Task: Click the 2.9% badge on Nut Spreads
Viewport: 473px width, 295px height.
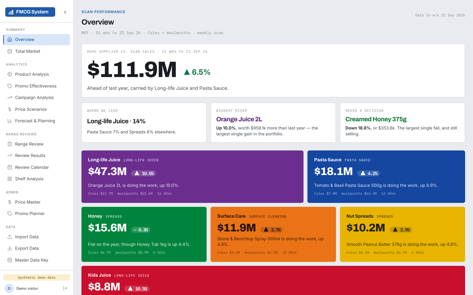Action: click(x=401, y=230)
